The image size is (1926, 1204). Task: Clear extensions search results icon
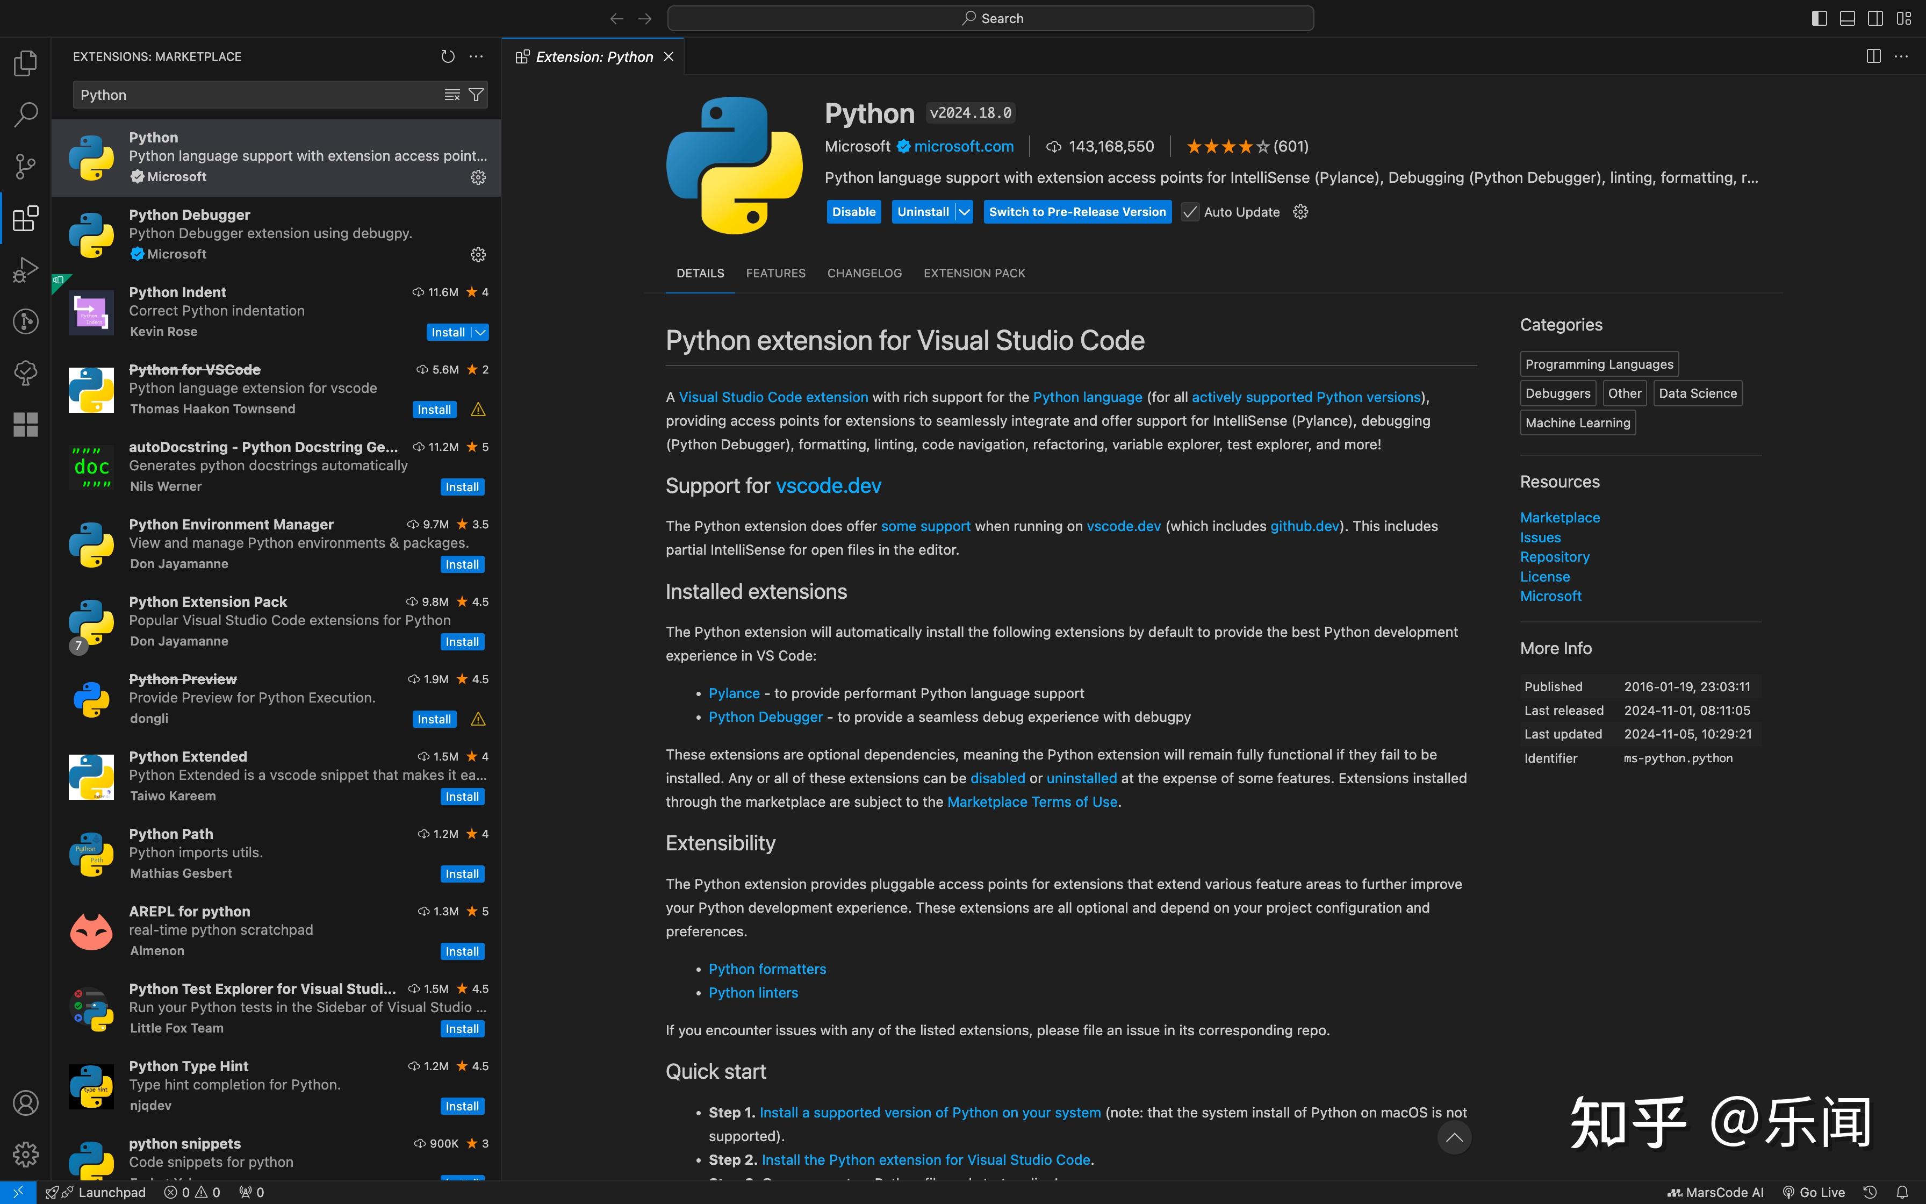pyautogui.click(x=452, y=95)
